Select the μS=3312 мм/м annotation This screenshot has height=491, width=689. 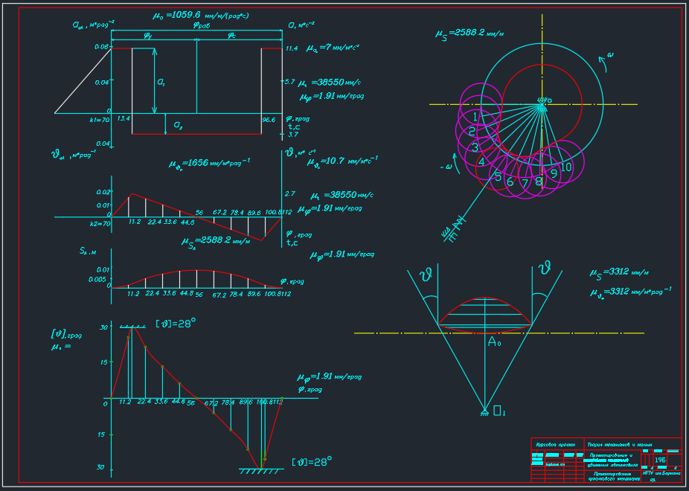(619, 272)
